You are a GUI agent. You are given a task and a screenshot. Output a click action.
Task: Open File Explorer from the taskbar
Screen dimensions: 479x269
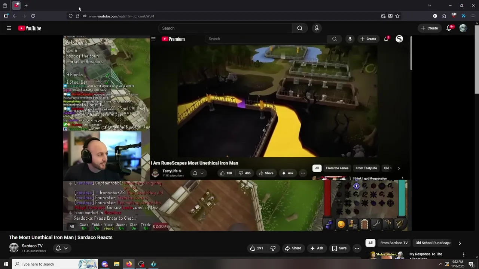coord(117,264)
